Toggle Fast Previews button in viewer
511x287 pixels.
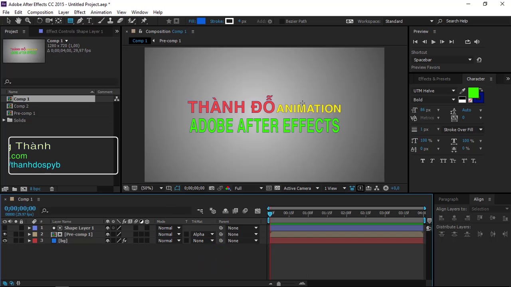pyautogui.click(x=360, y=188)
